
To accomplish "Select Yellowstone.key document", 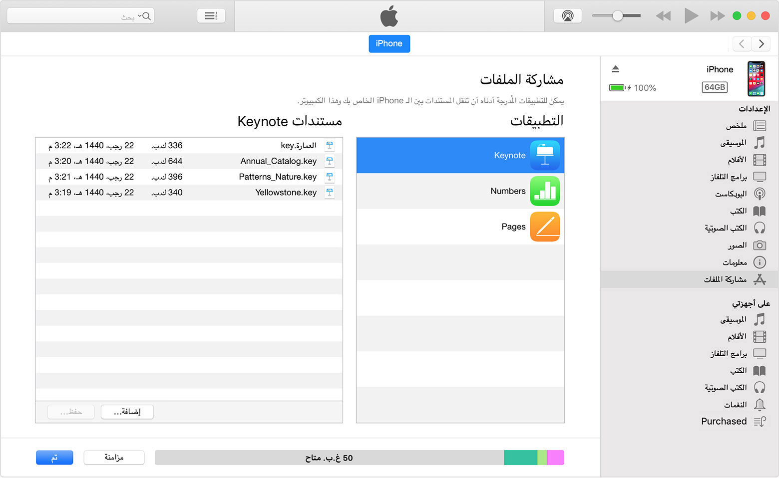I will tap(189, 192).
